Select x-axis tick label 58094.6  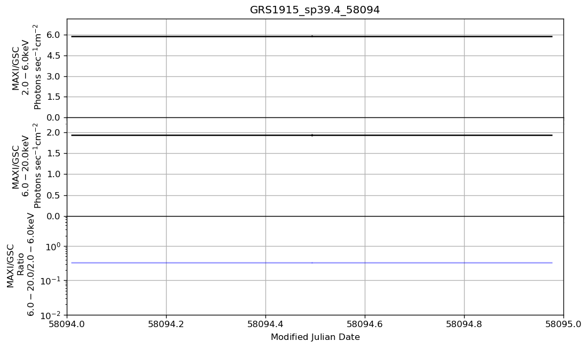pos(365,323)
